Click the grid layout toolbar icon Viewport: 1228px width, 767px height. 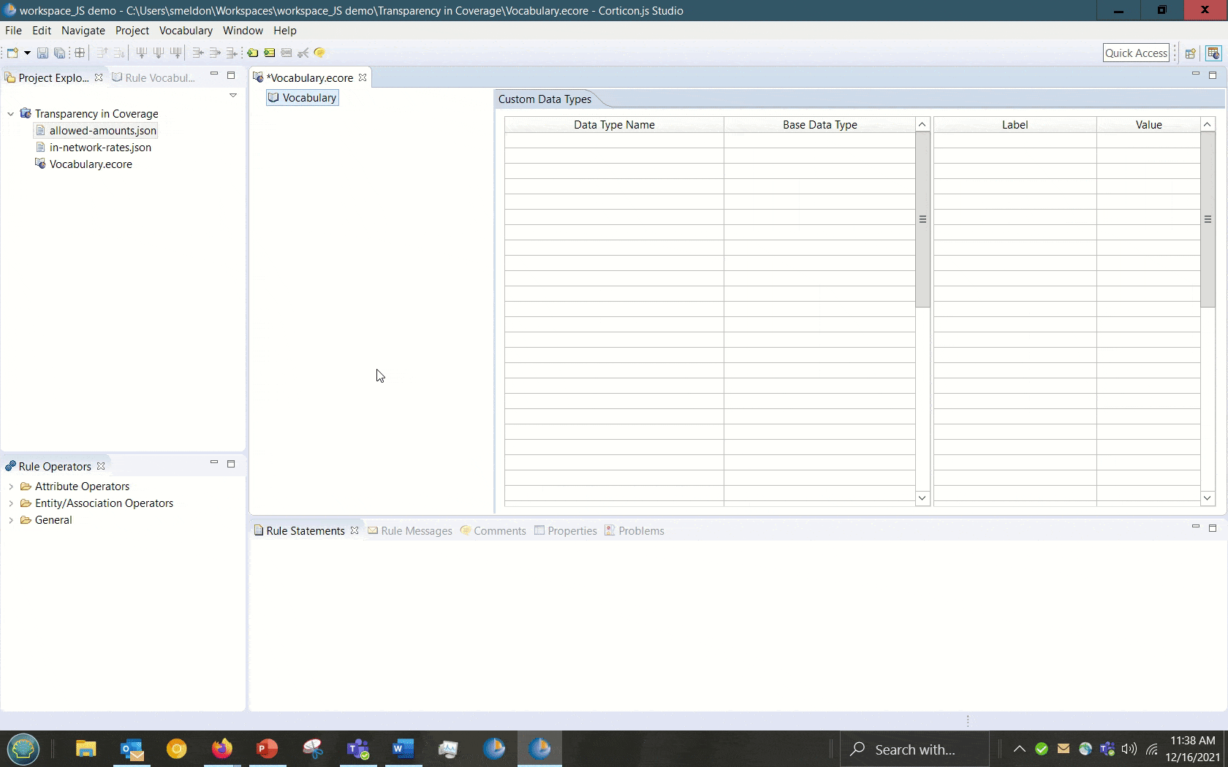(x=80, y=53)
